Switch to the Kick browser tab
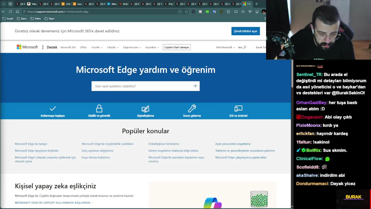This screenshot has height=209, width=371. pos(123,4)
